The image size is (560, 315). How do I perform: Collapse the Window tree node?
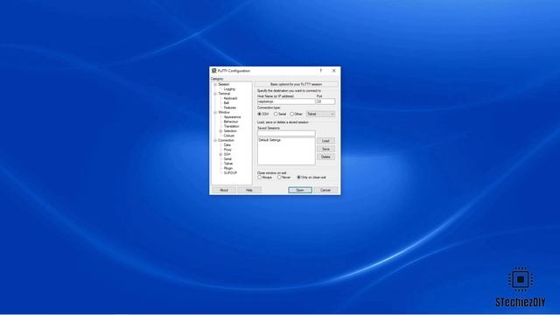pyautogui.click(x=215, y=112)
